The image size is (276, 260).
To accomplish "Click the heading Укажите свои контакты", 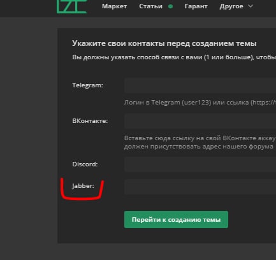I will coord(164,43).
